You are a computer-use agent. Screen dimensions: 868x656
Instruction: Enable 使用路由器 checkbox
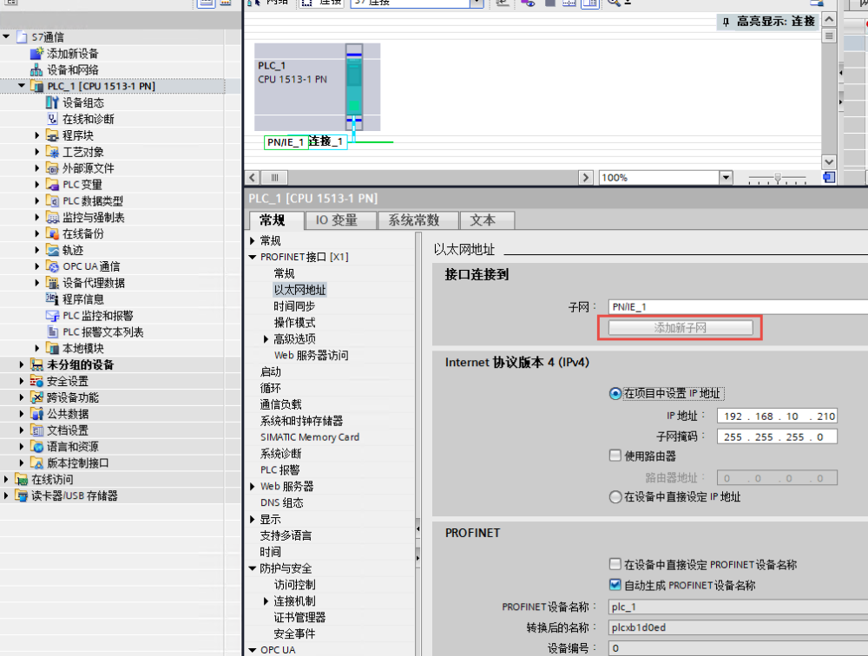[x=615, y=456]
